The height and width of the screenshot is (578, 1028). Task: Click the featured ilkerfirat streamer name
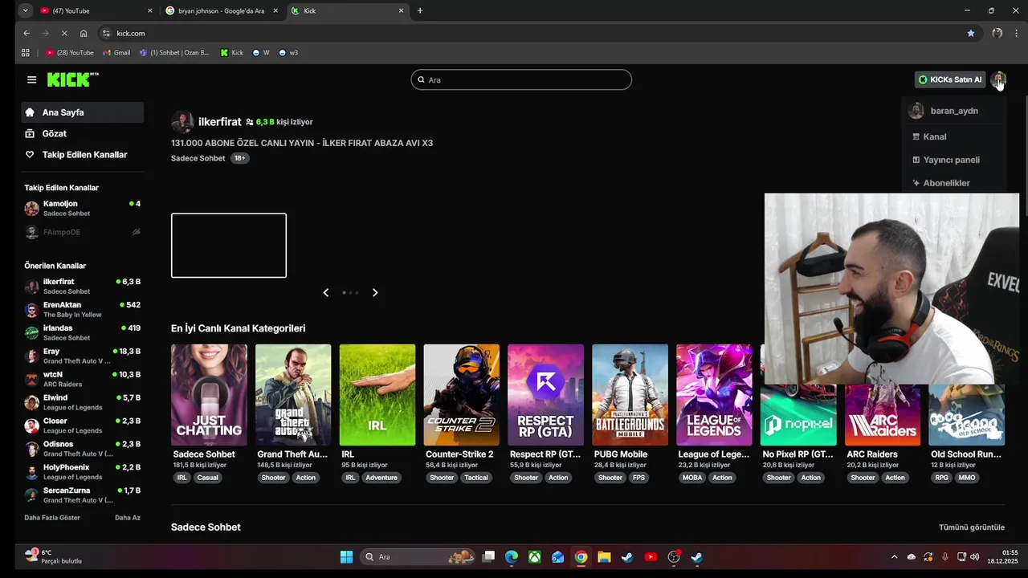click(219, 122)
